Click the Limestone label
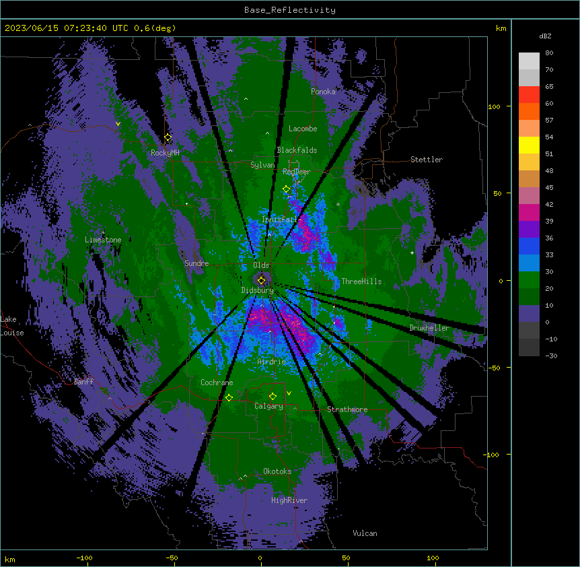Screen dimensions: 580x567 [103, 240]
